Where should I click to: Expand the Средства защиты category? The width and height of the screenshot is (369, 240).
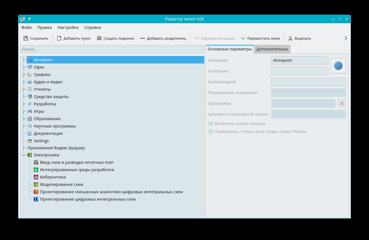pyautogui.click(x=24, y=97)
